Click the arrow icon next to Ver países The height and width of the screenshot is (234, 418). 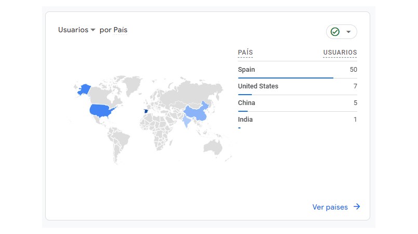coord(357,206)
